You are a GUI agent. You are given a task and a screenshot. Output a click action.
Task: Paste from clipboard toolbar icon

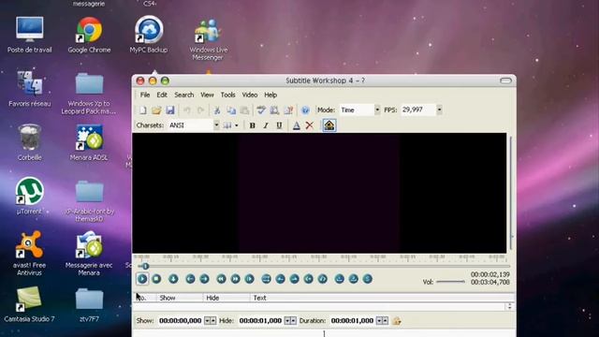[x=244, y=110]
